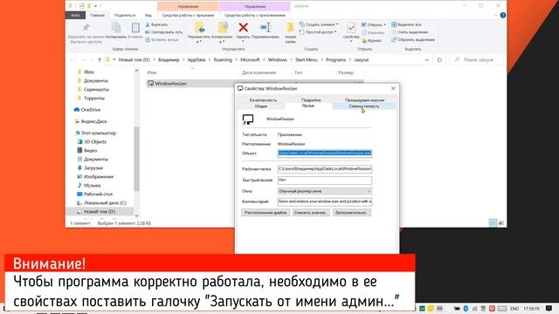Click the Move to (Переместить в) icon
559x314 pixels.
point(199,28)
